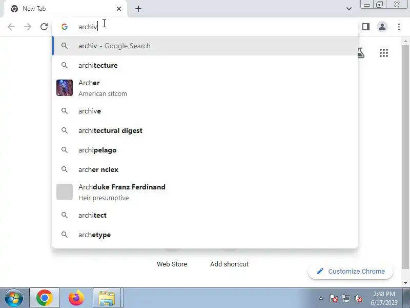Choose the 'archetype' suggestion
The height and width of the screenshot is (308, 410).
205,235
